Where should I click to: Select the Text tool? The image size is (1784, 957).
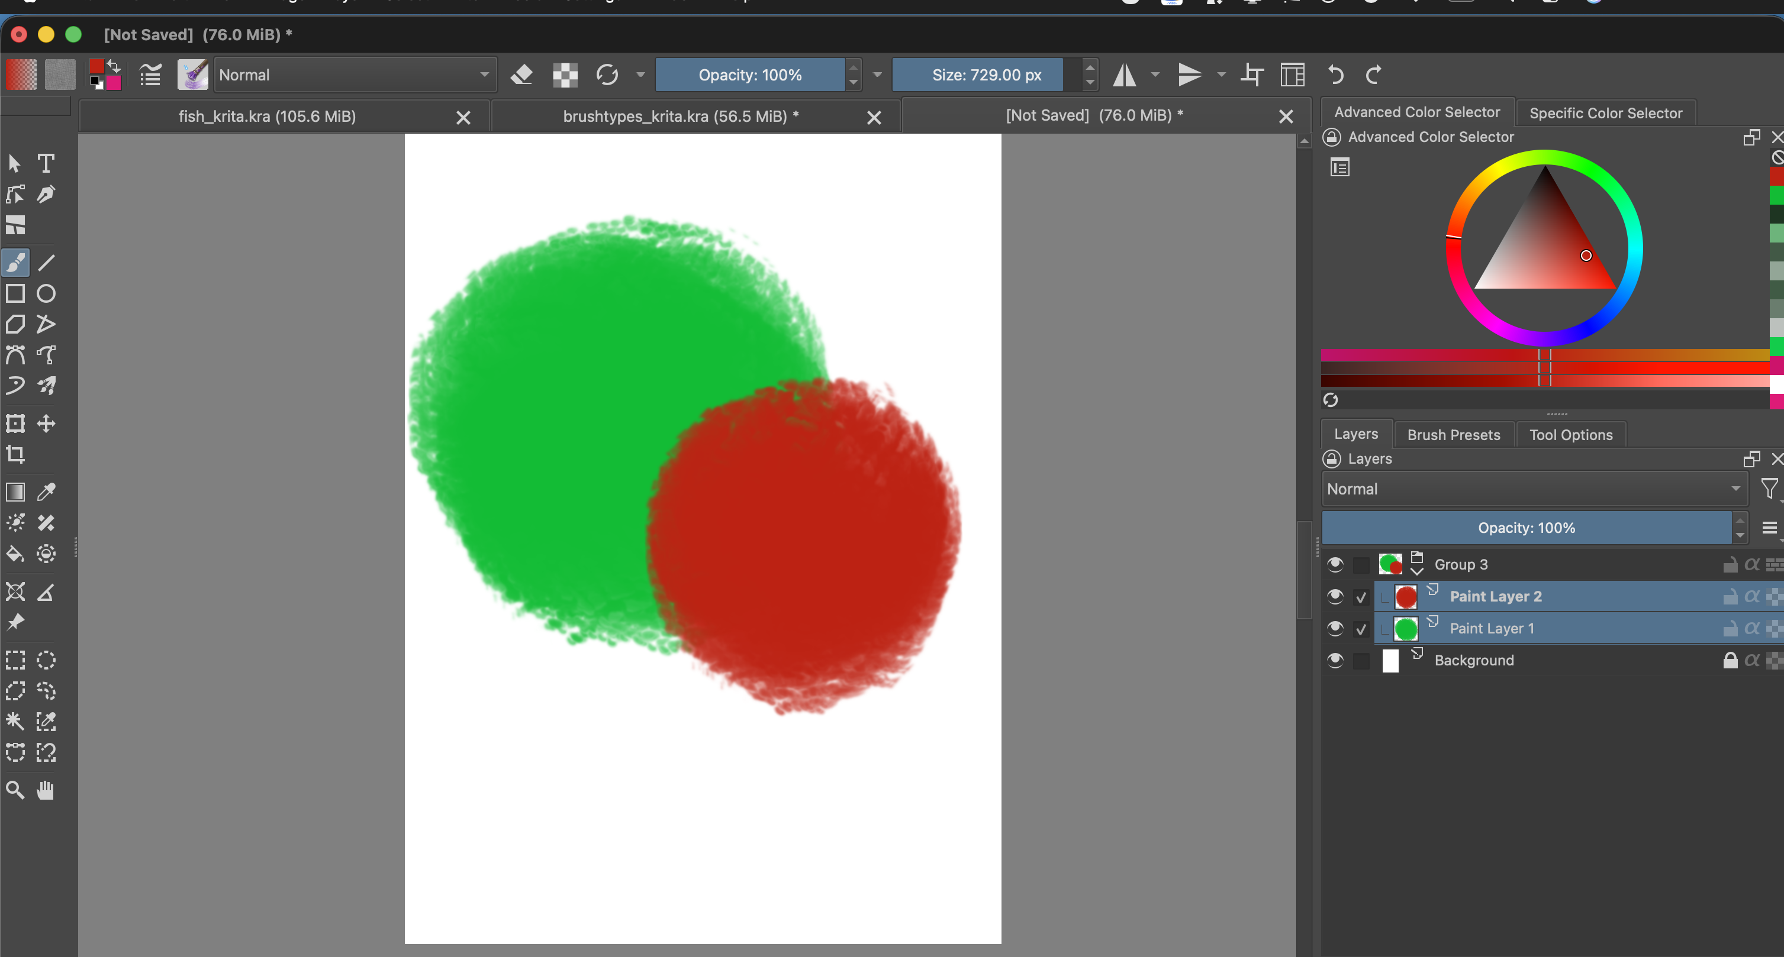pos(46,163)
